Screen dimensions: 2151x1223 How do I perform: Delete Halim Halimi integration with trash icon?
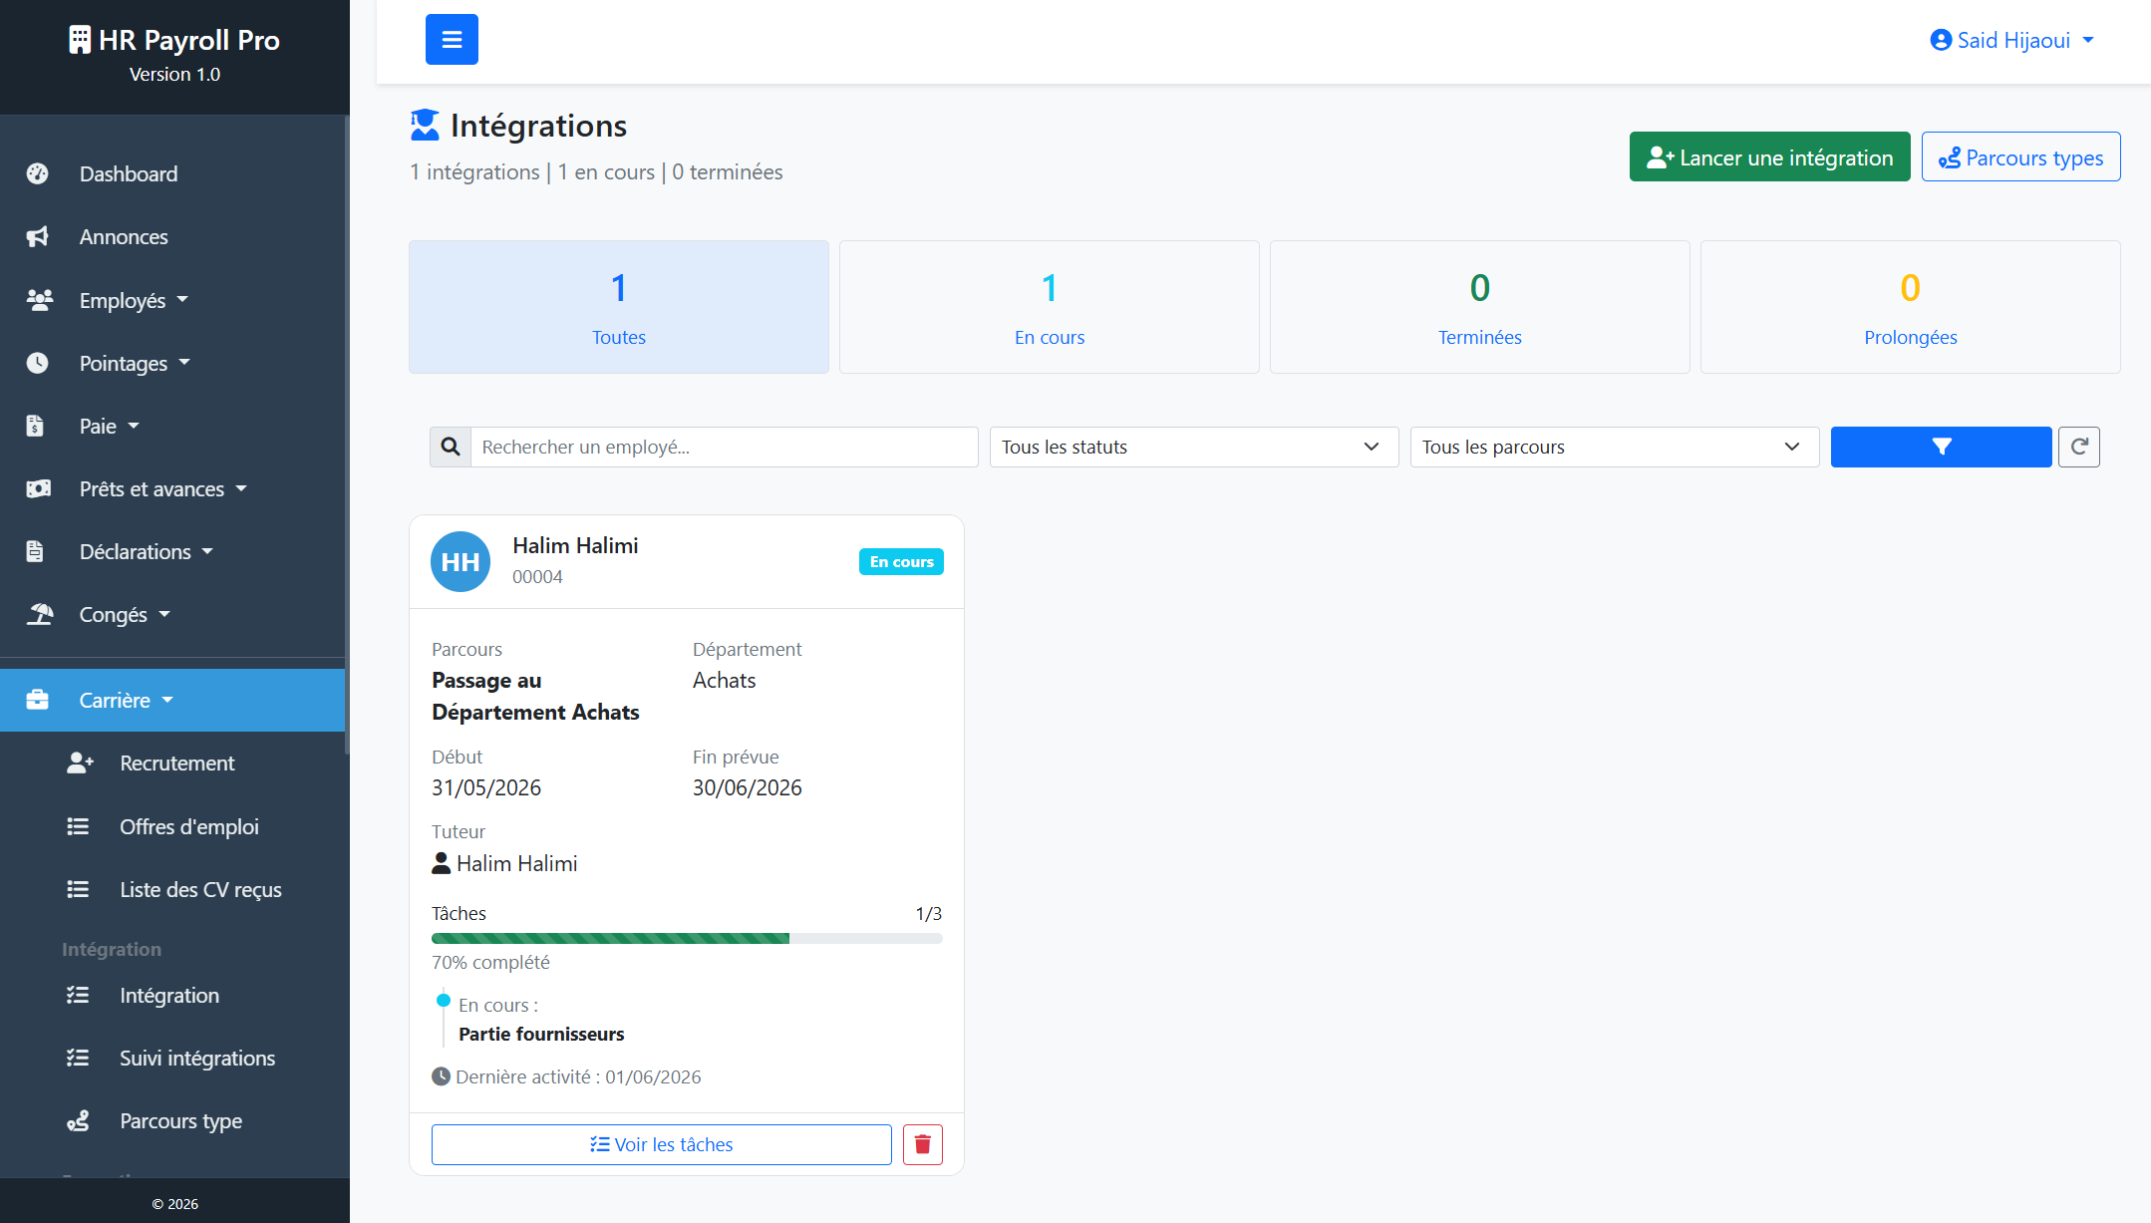click(923, 1144)
